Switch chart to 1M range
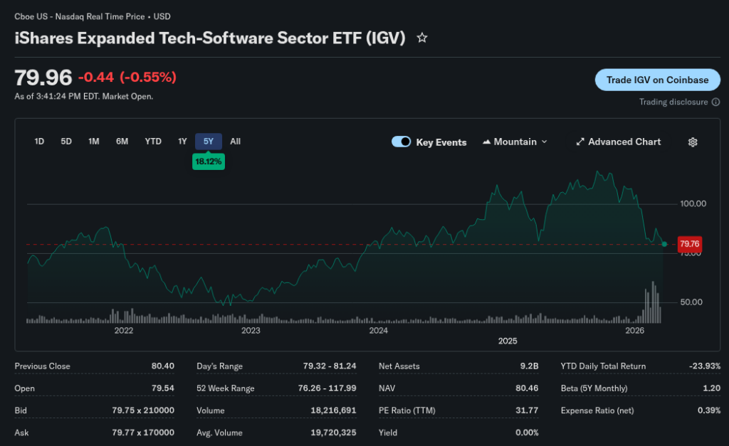The height and width of the screenshot is (446, 729). click(93, 142)
